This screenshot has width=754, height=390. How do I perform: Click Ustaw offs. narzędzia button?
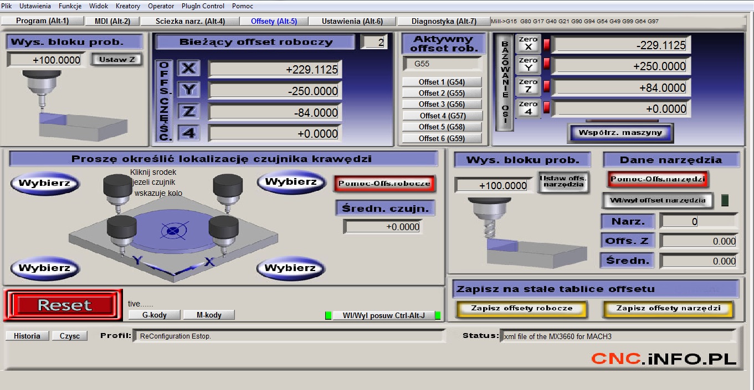tap(563, 181)
